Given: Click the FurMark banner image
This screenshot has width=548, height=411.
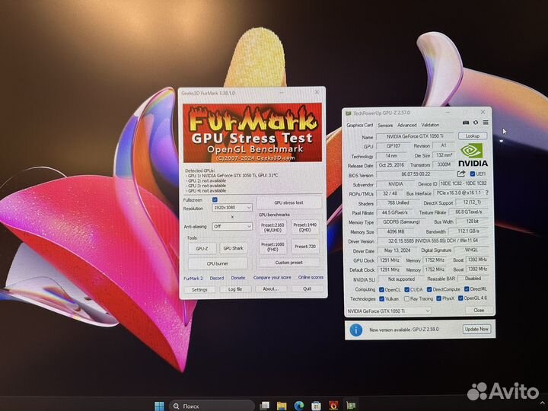Looking at the screenshot, I should pyautogui.click(x=252, y=132).
